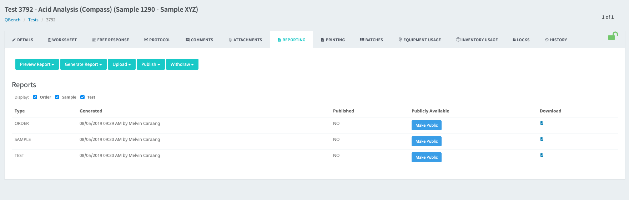
Task: Open the Withdraw dropdown
Action: coord(182,64)
